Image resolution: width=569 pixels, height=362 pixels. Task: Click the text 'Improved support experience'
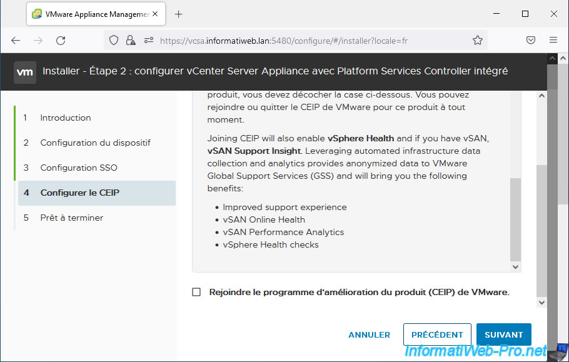(285, 207)
